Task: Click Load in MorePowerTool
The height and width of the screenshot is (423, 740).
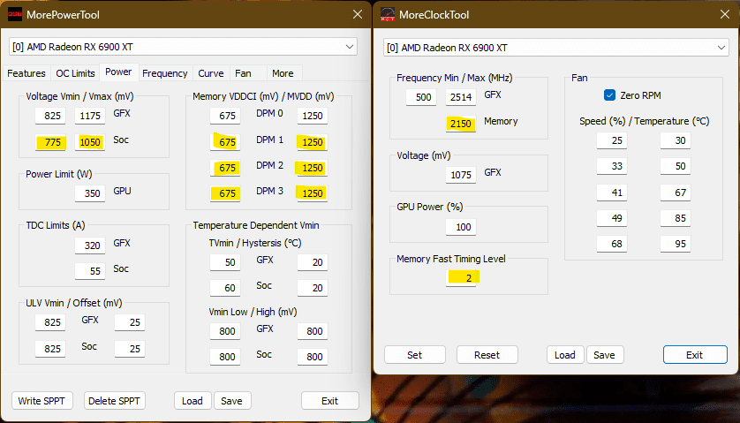Action: click(x=193, y=401)
